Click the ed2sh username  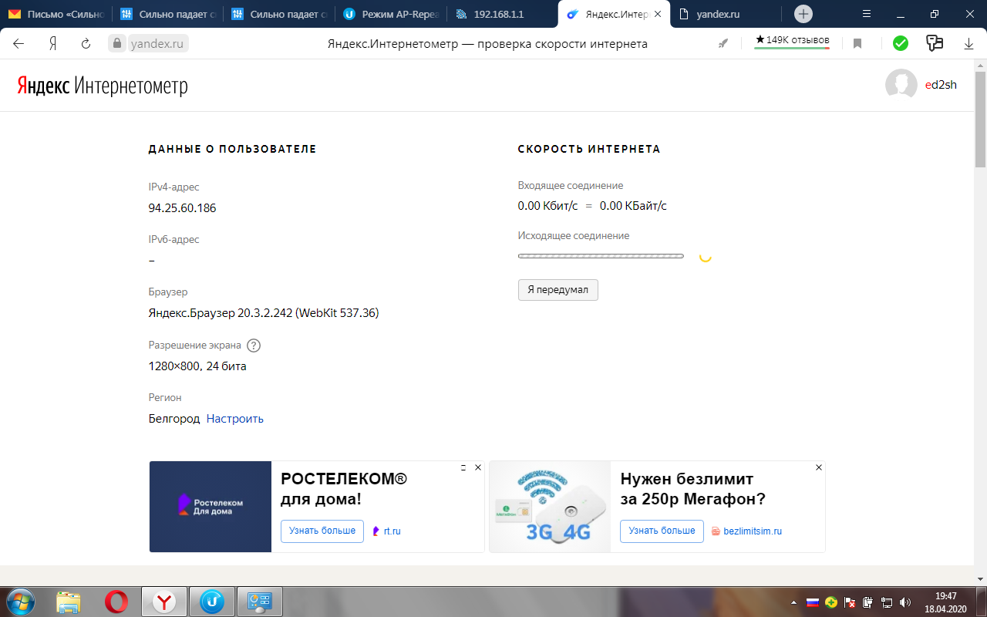point(941,85)
